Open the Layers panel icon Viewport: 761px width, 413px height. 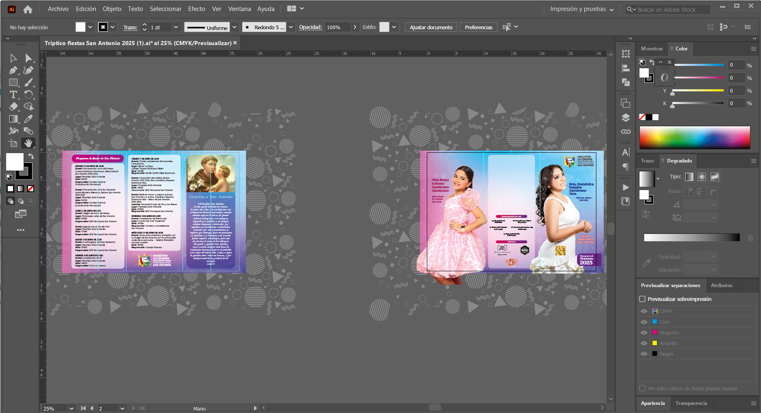click(626, 118)
